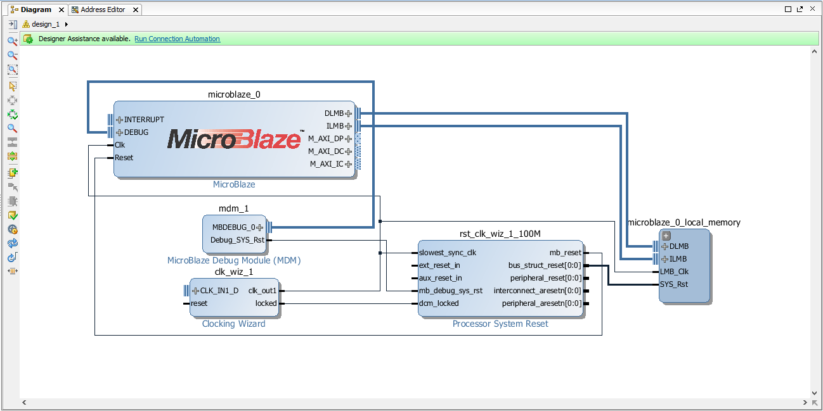The height and width of the screenshot is (411, 823).
Task: Select the Diagram tab
Action: 36,9
